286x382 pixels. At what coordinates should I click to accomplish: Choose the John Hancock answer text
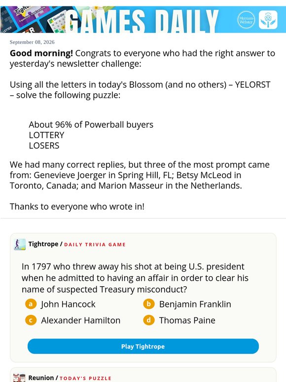[68, 305]
